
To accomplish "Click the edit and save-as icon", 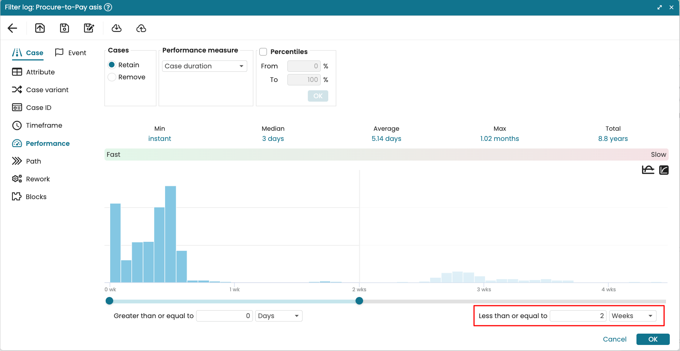I will pos(89,28).
